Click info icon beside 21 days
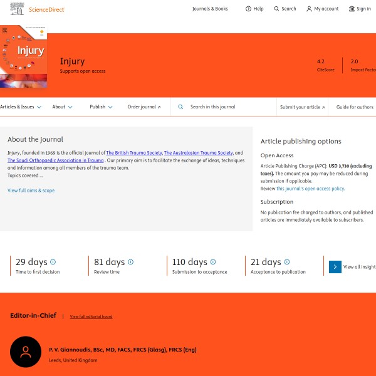The image size is (376, 376). click(x=287, y=262)
